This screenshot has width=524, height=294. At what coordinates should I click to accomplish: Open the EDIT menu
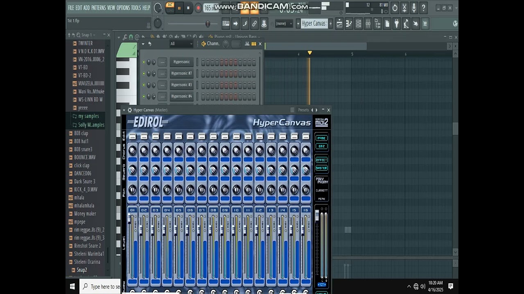(79, 8)
